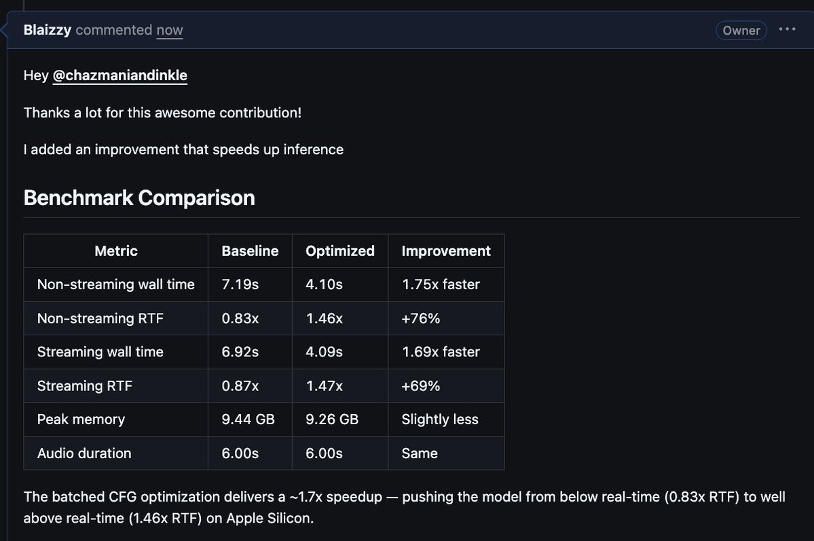Image resolution: width=814 pixels, height=541 pixels.
Task: Click the Owner badge label
Action: (x=741, y=31)
